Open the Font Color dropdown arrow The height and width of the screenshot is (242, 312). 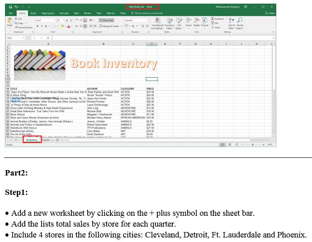coord(71,26)
